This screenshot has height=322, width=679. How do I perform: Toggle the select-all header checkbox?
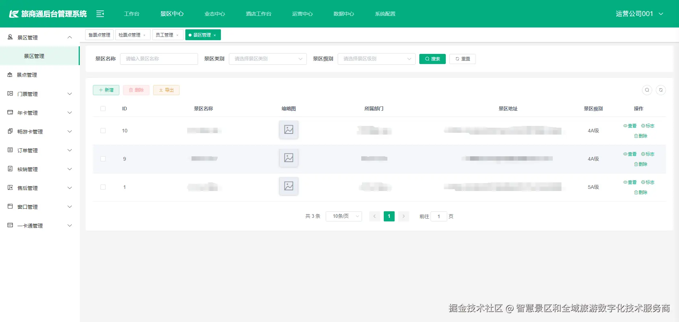pos(103,109)
